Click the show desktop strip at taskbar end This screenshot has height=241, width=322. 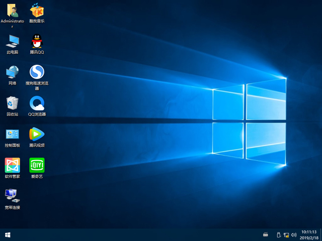pyautogui.click(x=320, y=234)
